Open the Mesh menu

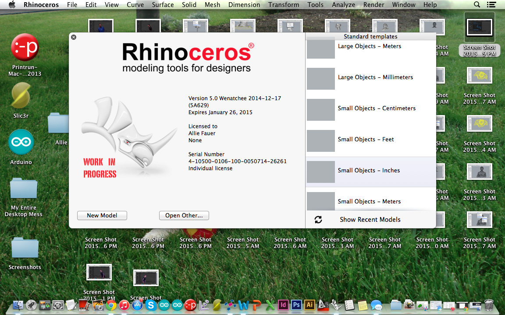(x=213, y=4)
